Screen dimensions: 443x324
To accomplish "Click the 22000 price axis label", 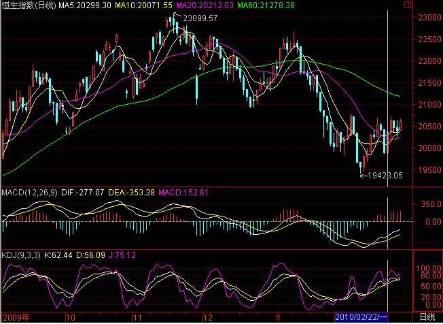I will pyautogui.click(x=429, y=61).
